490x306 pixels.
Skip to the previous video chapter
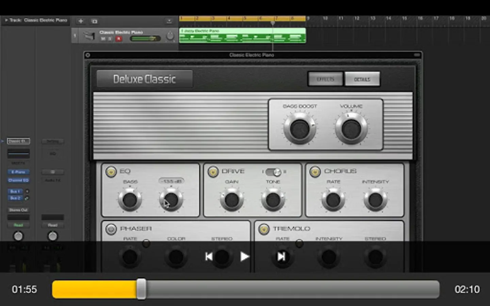click(209, 256)
